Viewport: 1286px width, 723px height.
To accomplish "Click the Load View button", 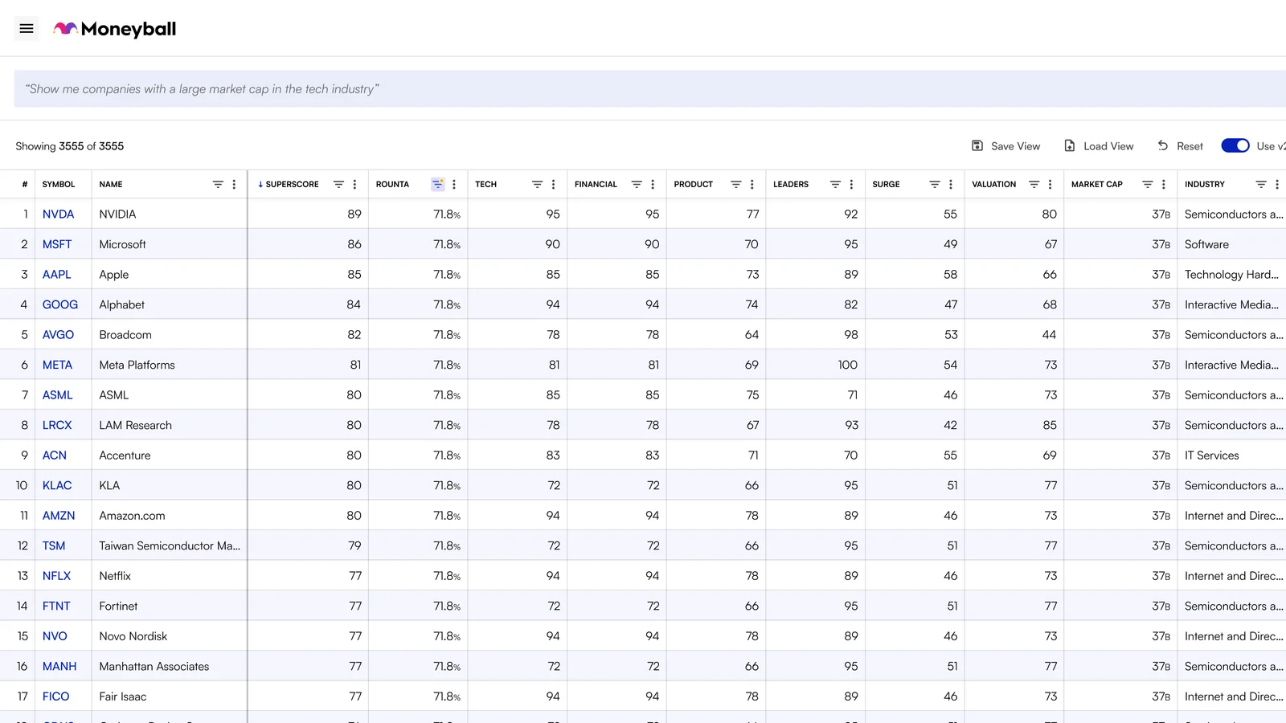I will click(x=1099, y=146).
